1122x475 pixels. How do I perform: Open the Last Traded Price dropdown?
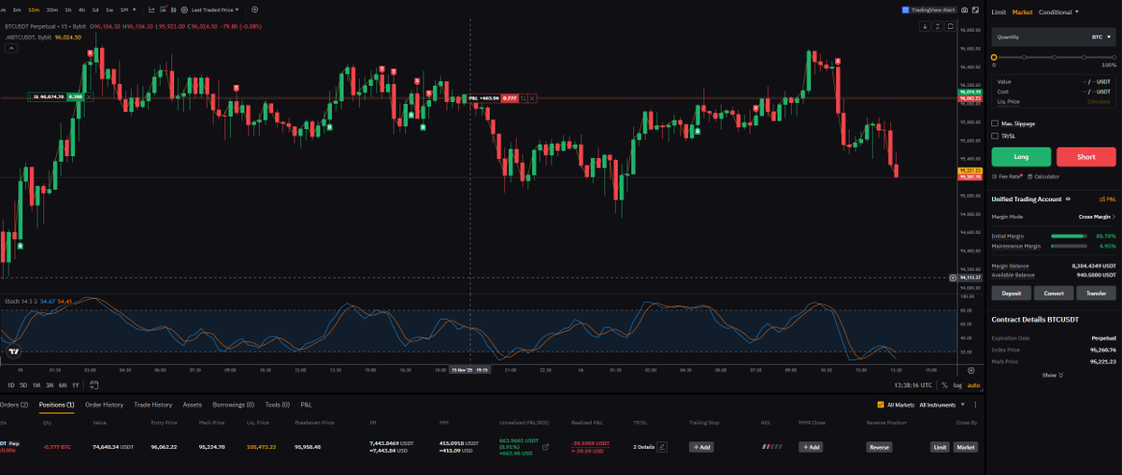point(215,9)
